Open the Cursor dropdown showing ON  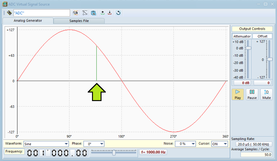pos(220,144)
